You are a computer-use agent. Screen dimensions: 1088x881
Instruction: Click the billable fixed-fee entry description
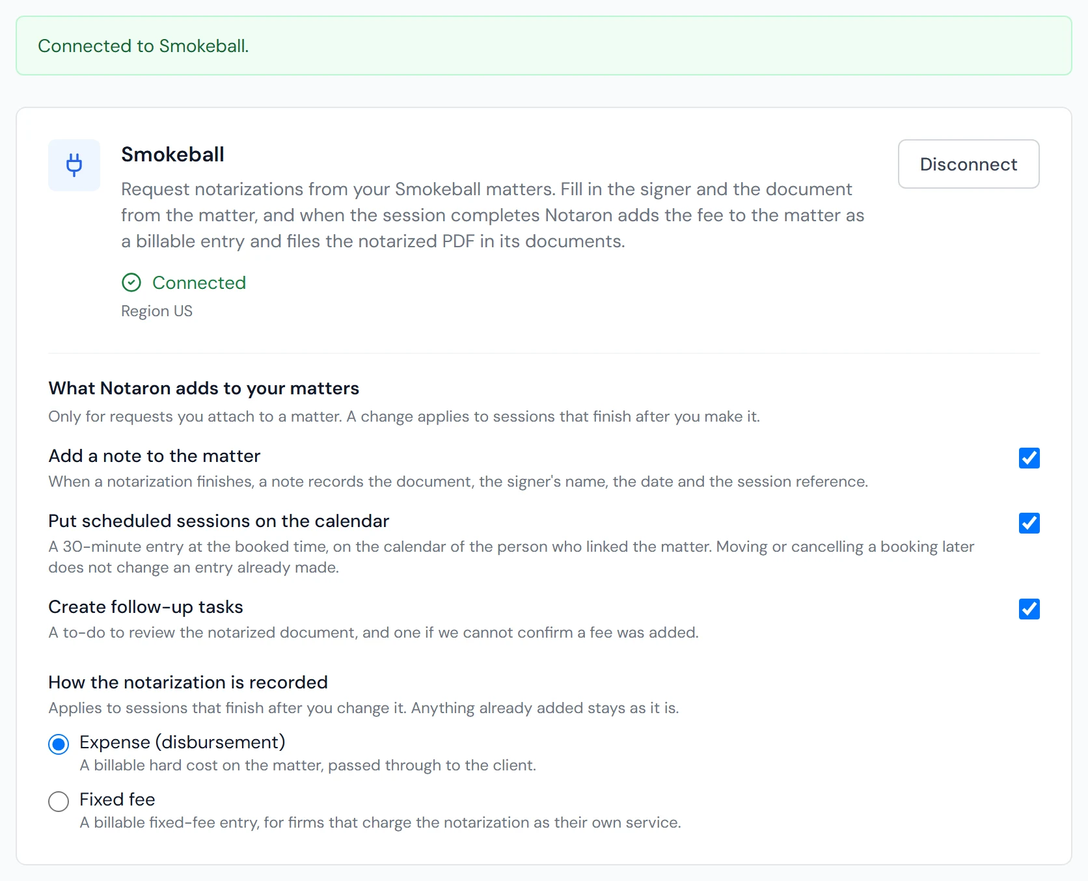click(380, 822)
